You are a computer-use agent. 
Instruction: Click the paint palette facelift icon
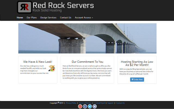pos(52,68)
